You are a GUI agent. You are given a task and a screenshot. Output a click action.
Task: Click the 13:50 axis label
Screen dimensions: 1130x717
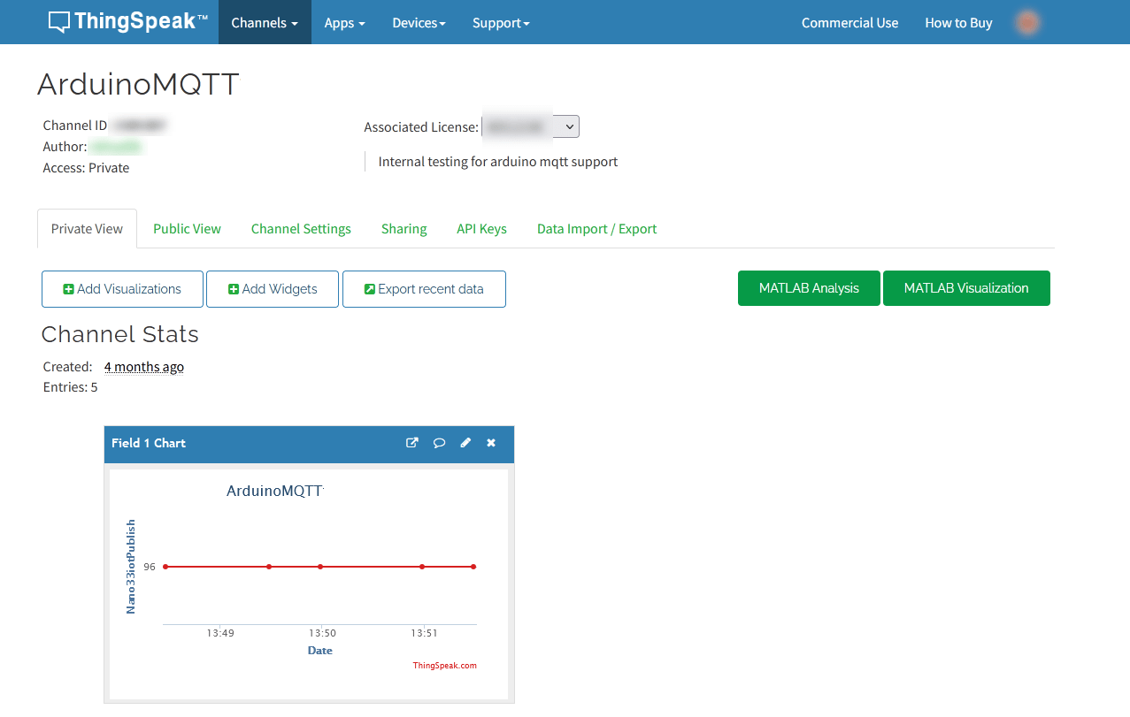coord(322,633)
